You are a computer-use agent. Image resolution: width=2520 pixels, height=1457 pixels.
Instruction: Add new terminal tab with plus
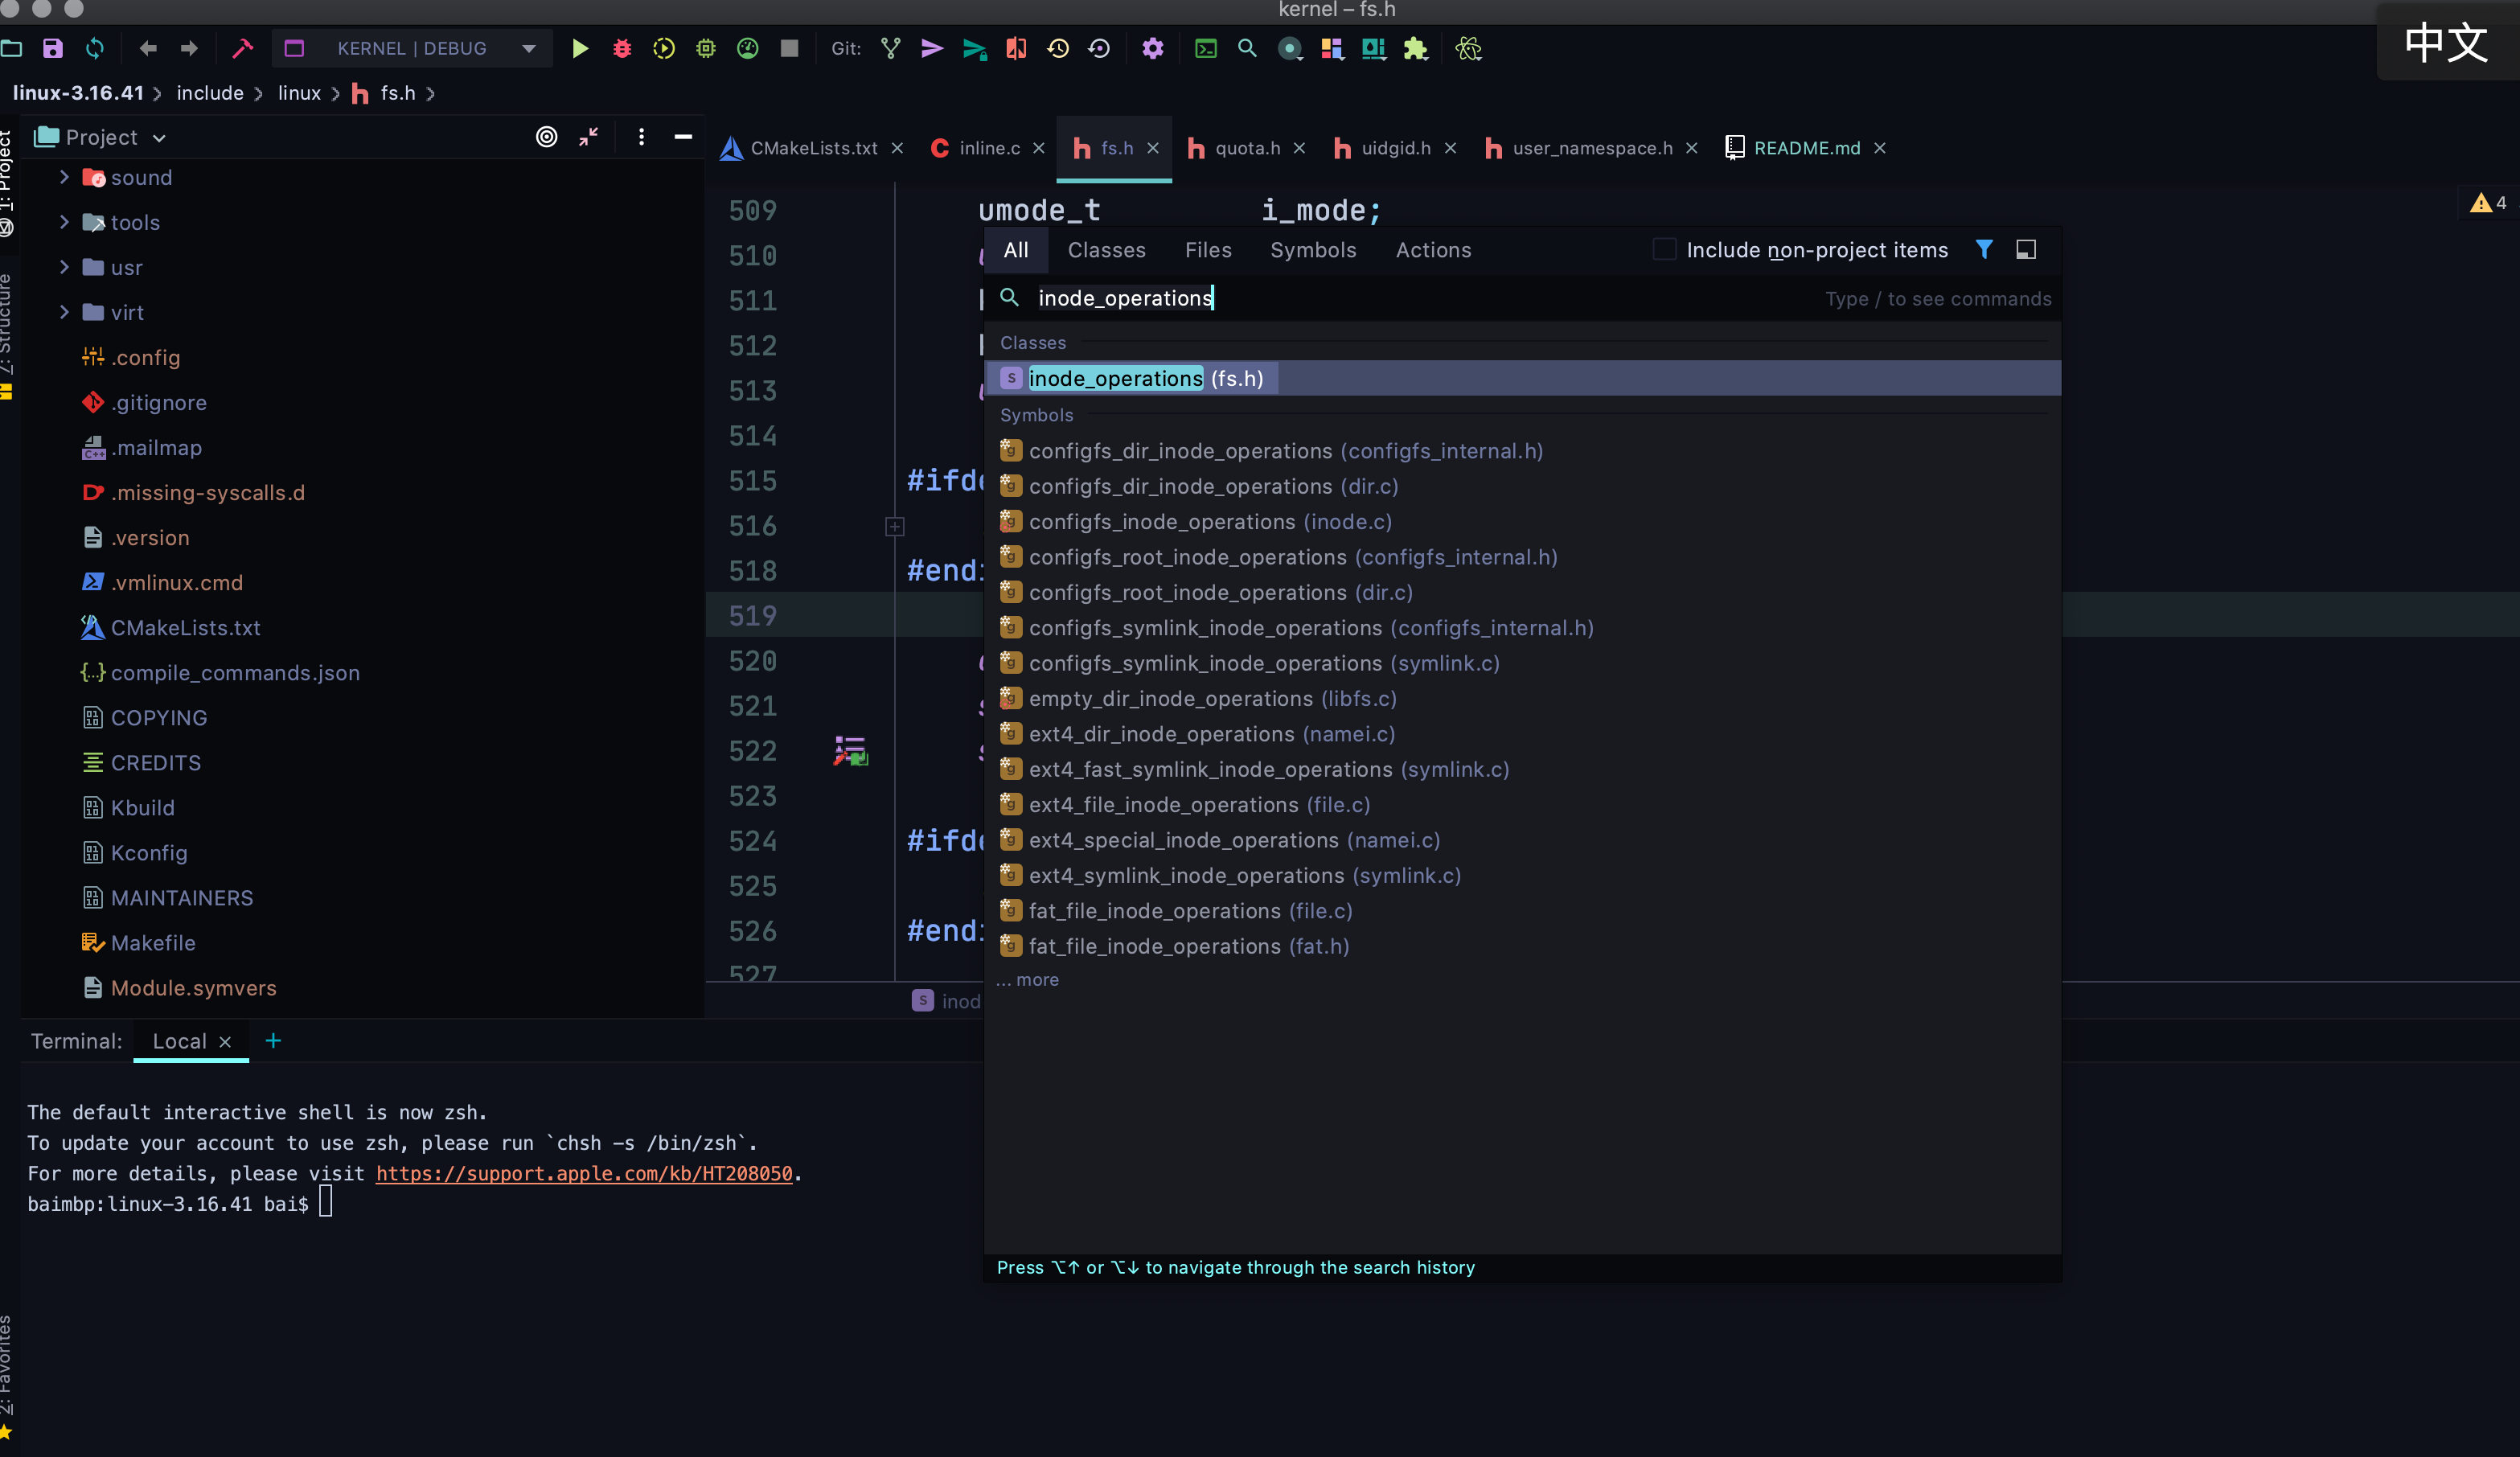[x=273, y=1041]
